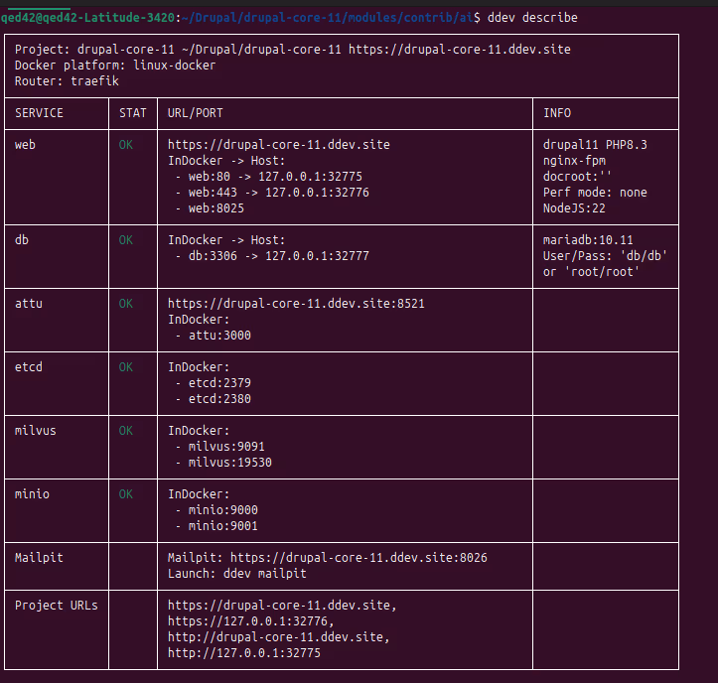Click the 'Mailpit' service name
This screenshot has width=718, height=683.
pos(39,558)
